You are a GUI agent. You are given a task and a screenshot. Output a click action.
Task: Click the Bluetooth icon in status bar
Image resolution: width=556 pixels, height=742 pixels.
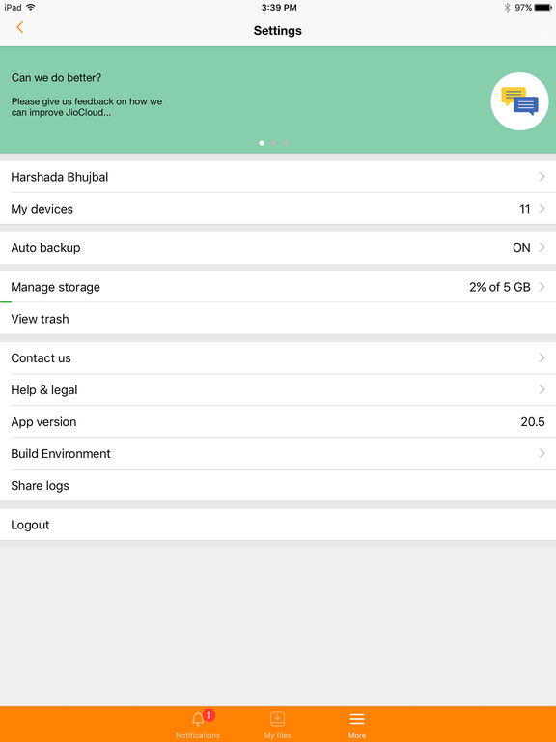point(508,8)
